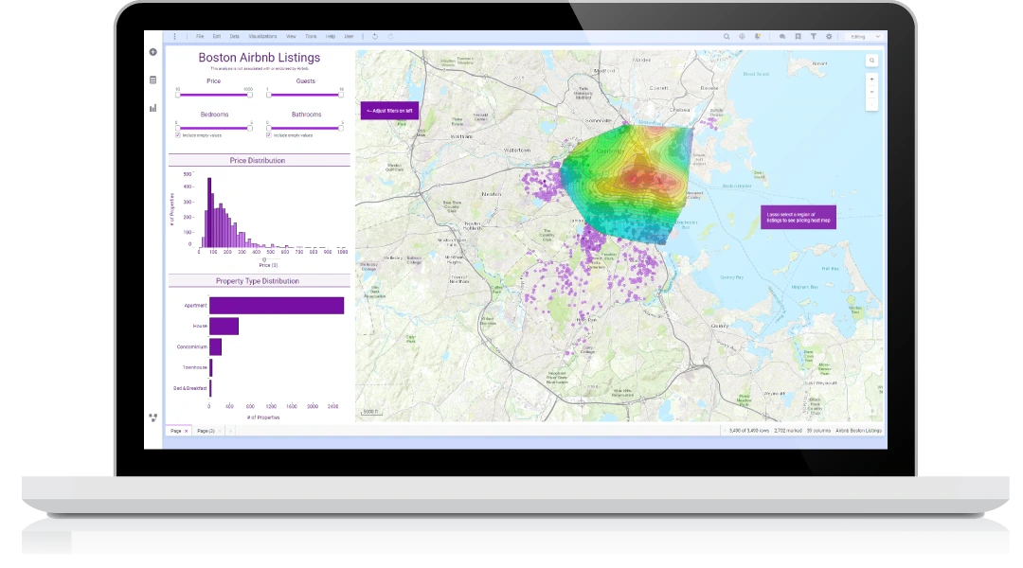The width and height of the screenshot is (1023, 568).
Task: Click the Bedrooms slider right handle
Action: point(250,129)
